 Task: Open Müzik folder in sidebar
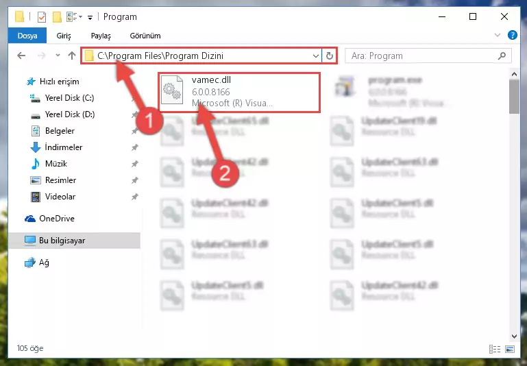[56, 164]
